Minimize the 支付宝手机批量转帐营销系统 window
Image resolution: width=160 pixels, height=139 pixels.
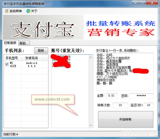click(x=136, y=3)
